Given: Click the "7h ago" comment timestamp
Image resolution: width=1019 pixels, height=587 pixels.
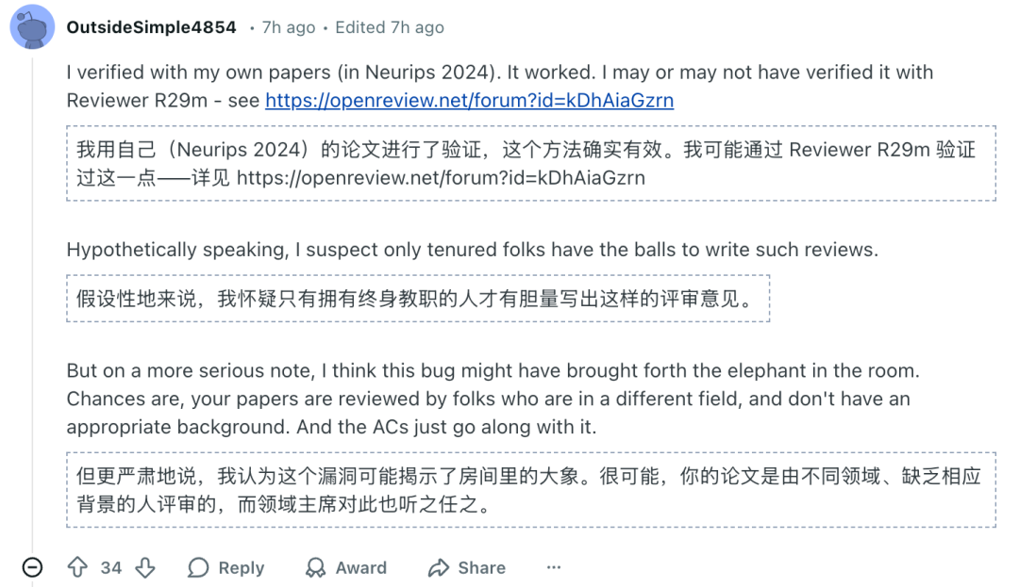Looking at the screenshot, I should [x=289, y=27].
